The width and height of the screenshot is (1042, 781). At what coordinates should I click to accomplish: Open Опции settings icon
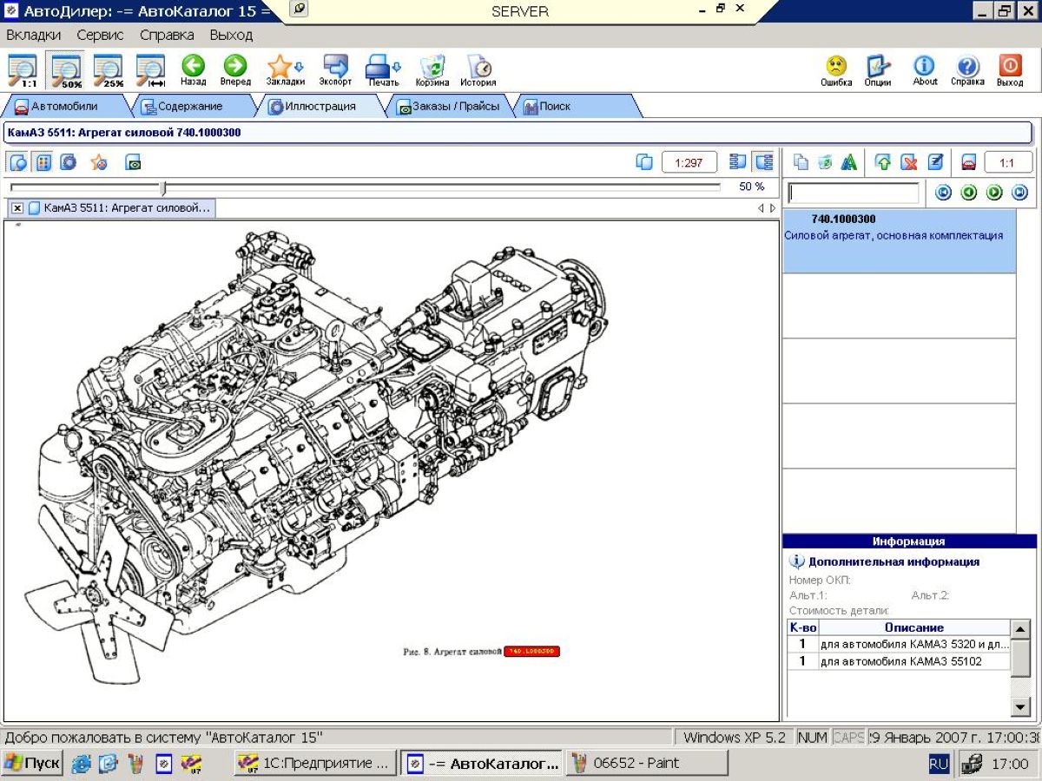[x=878, y=67]
